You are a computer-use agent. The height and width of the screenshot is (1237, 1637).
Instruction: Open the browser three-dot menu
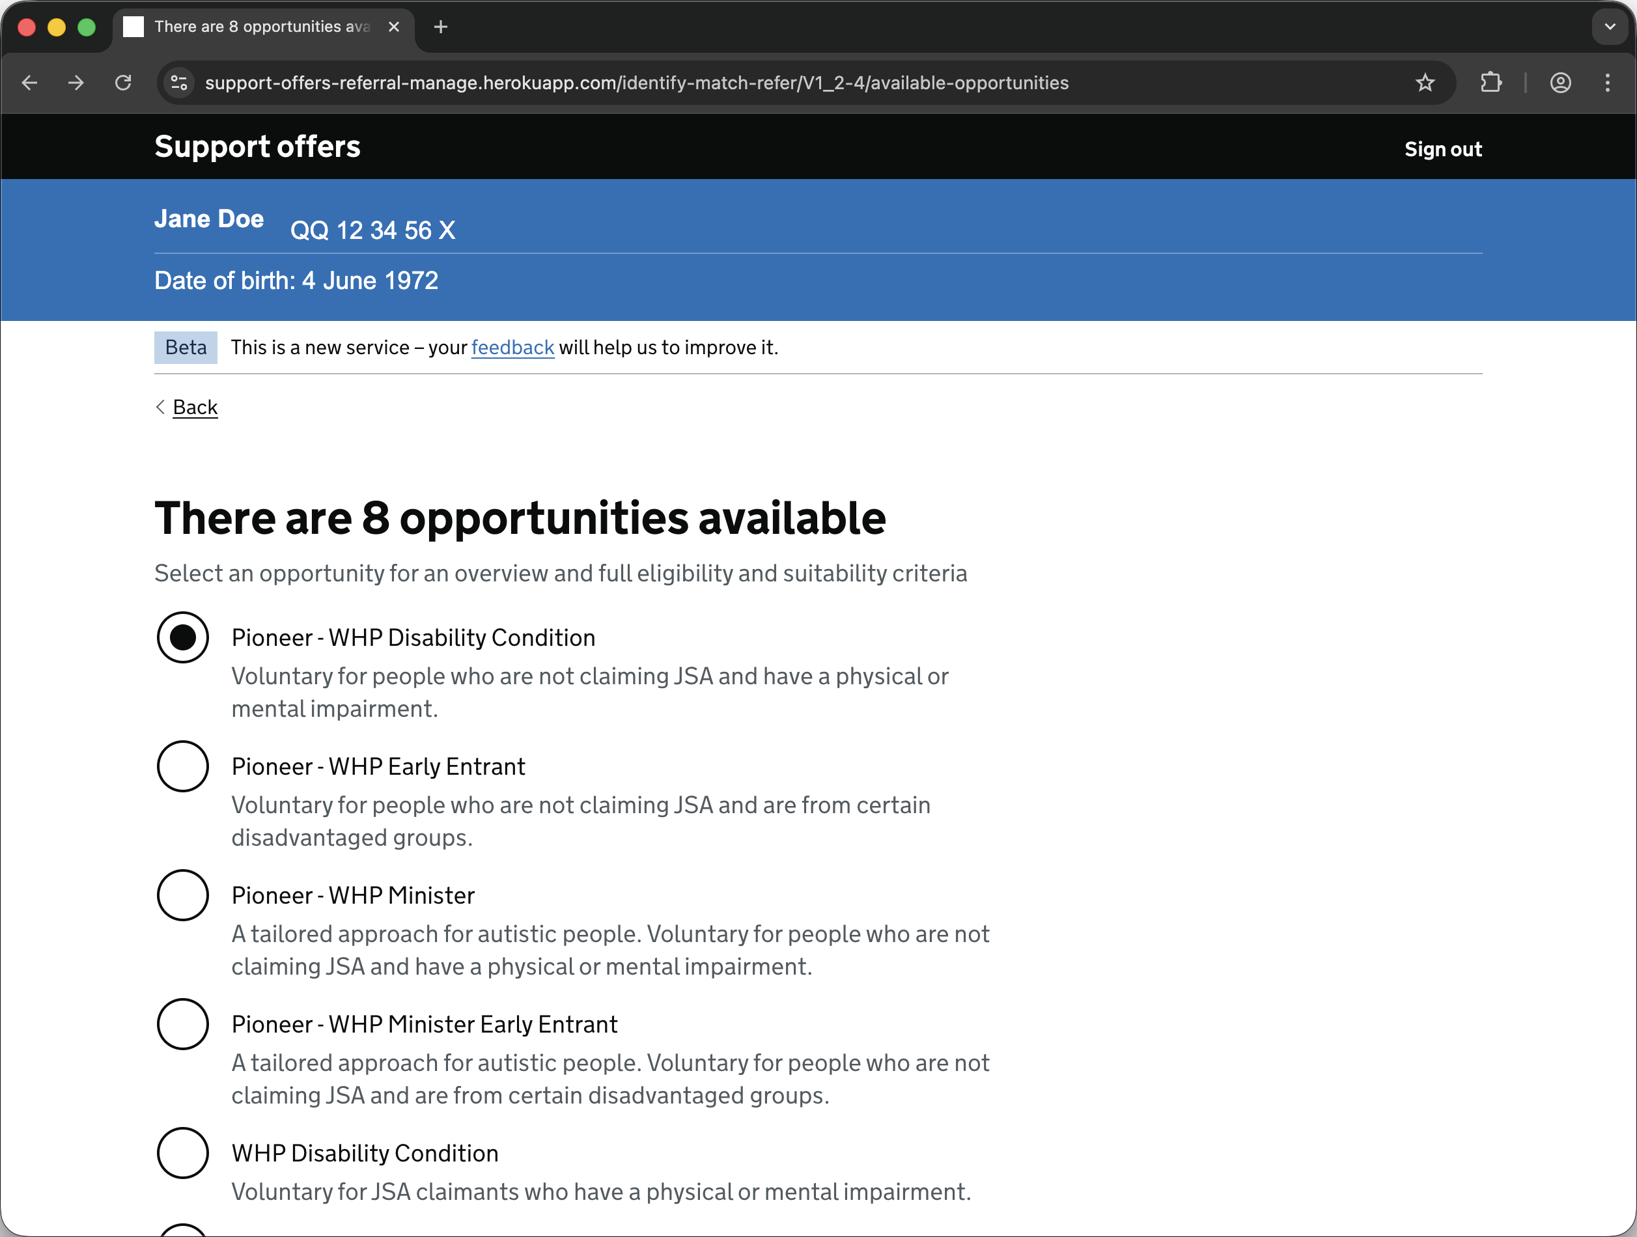pos(1608,82)
